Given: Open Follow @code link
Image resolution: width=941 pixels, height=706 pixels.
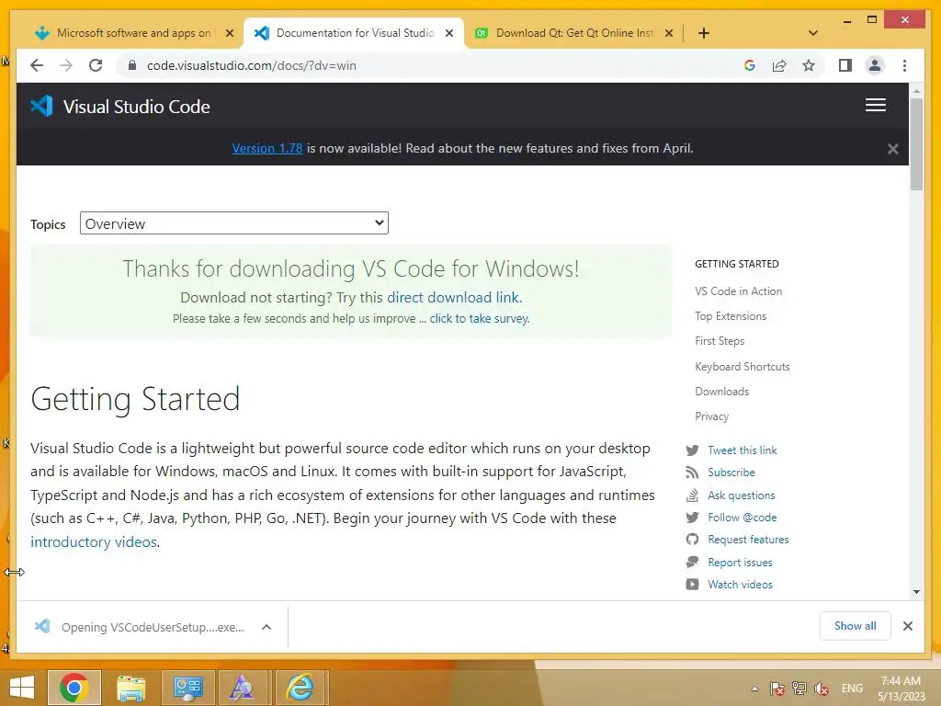Looking at the screenshot, I should coord(743,518).
